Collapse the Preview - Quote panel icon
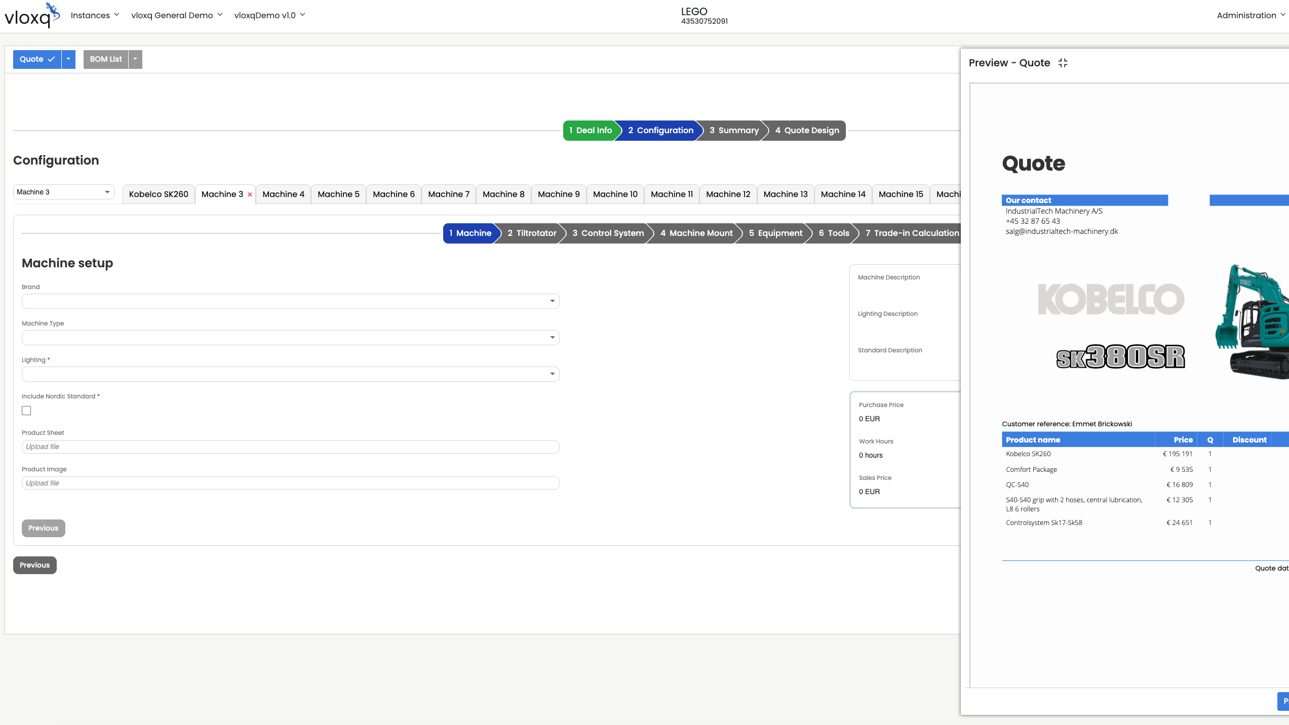 point(1063,63)
